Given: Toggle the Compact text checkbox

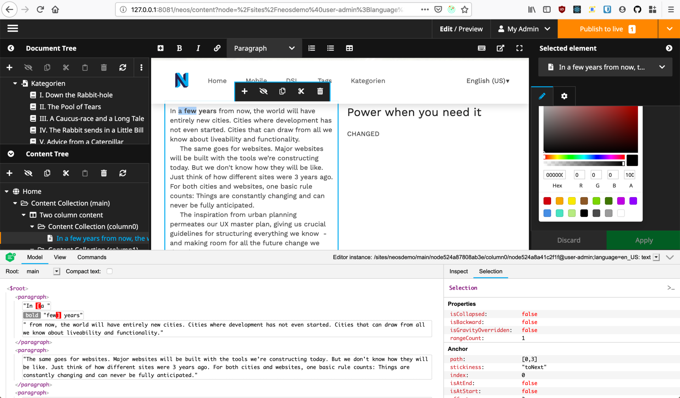Looking at the screenshot, I should click(109, 271).
